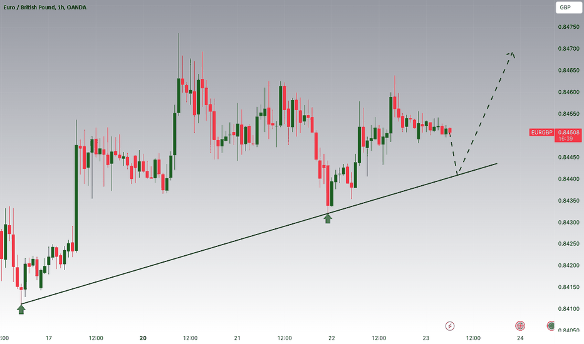Viewport: 584px width, 344px height.
Task: Click the date 24 on time axis
Action: tap(520, 338)
